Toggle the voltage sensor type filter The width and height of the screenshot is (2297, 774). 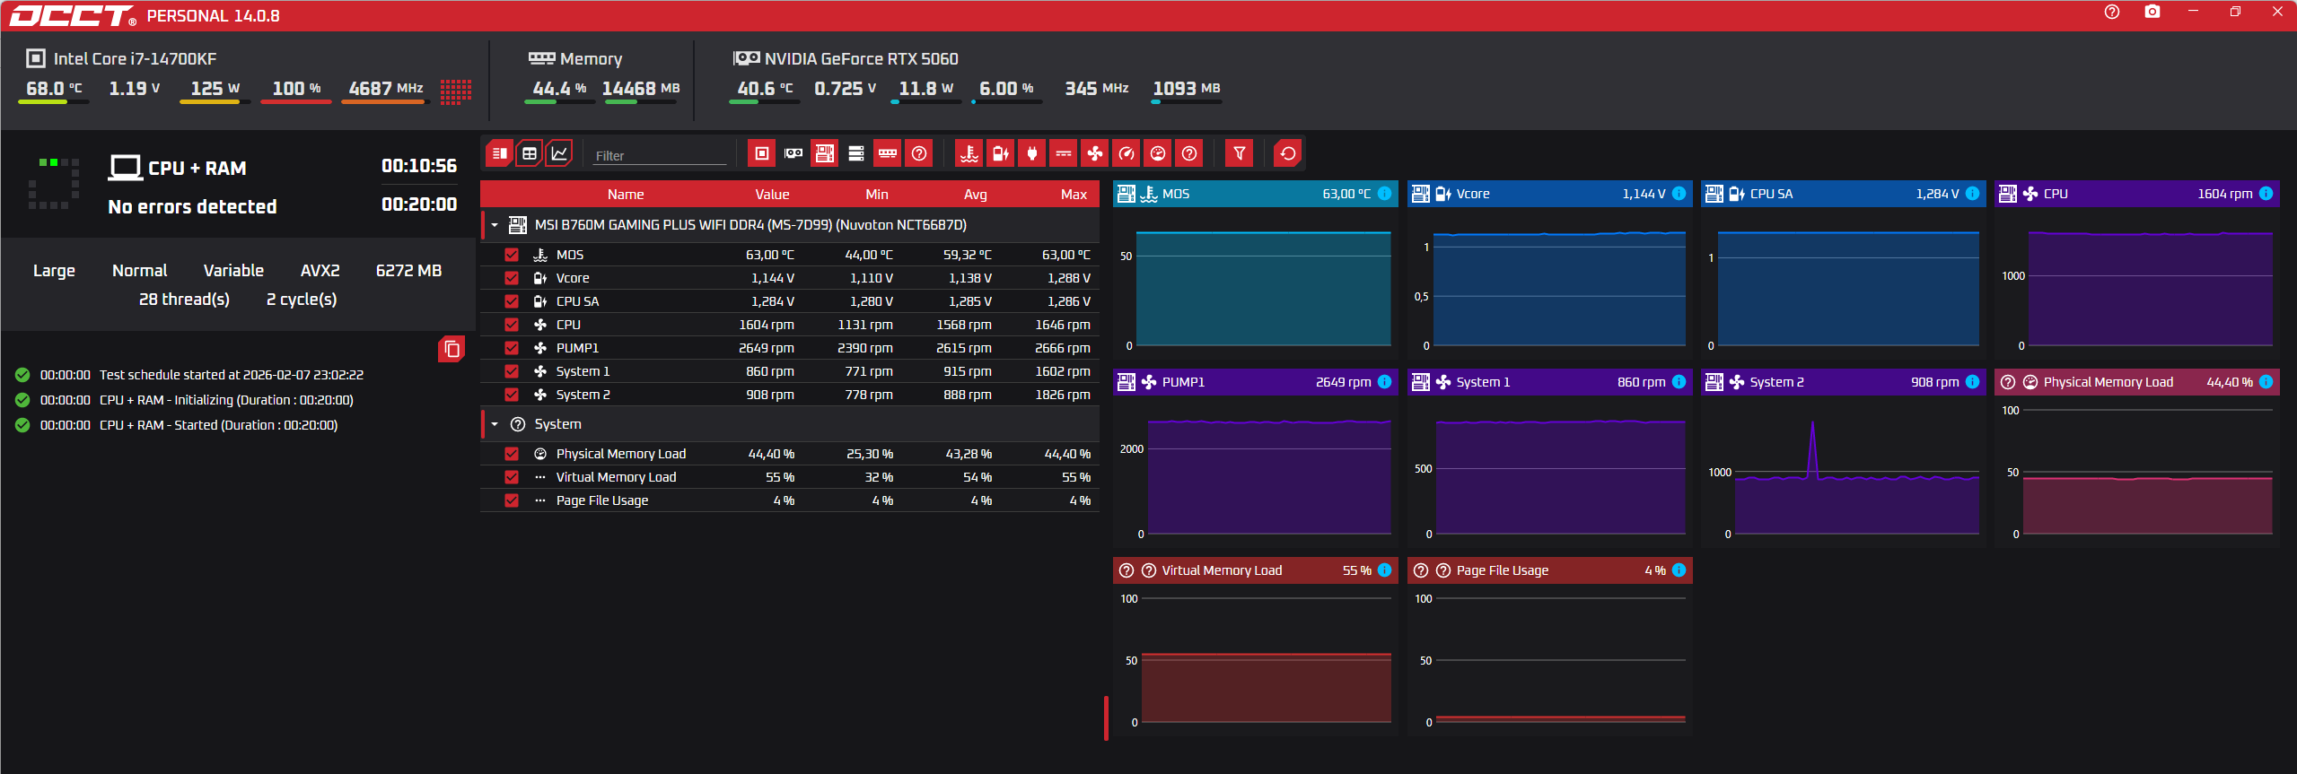coord(1001,153)
